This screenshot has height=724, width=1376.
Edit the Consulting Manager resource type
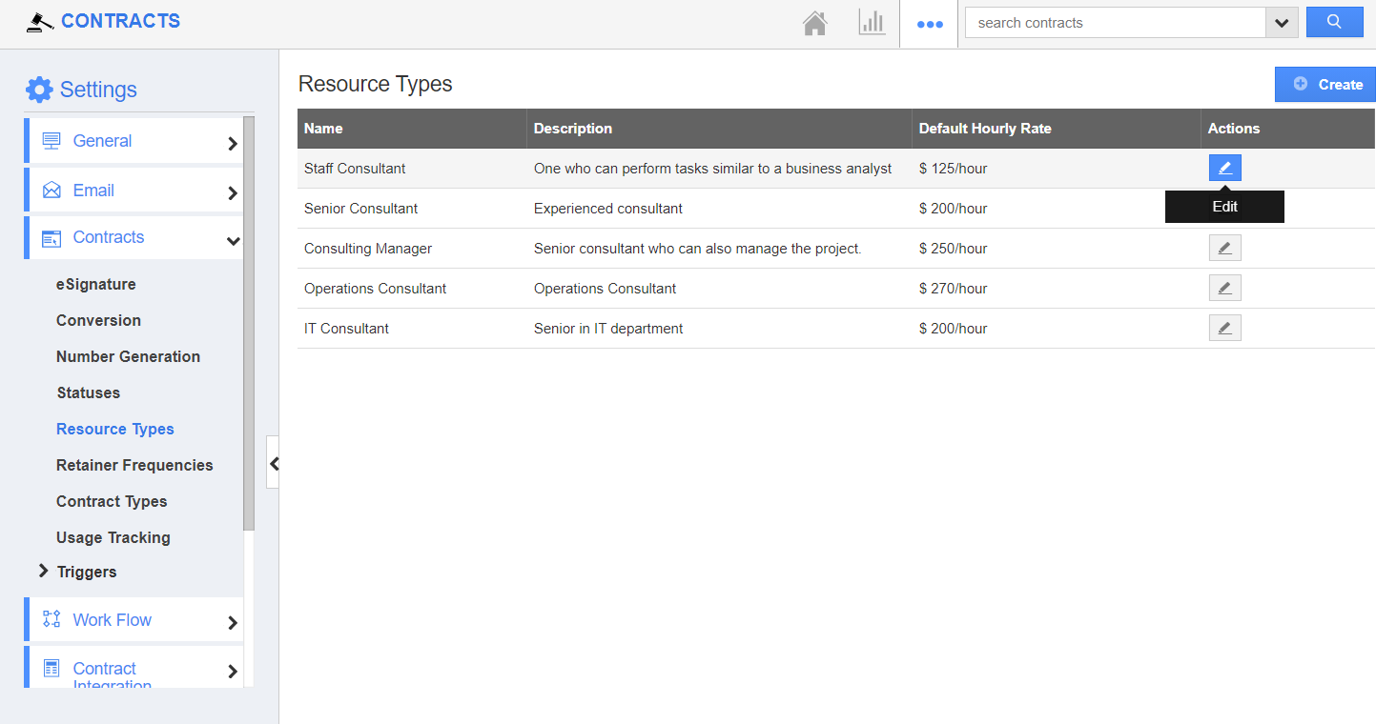(x=1224, y=249)
